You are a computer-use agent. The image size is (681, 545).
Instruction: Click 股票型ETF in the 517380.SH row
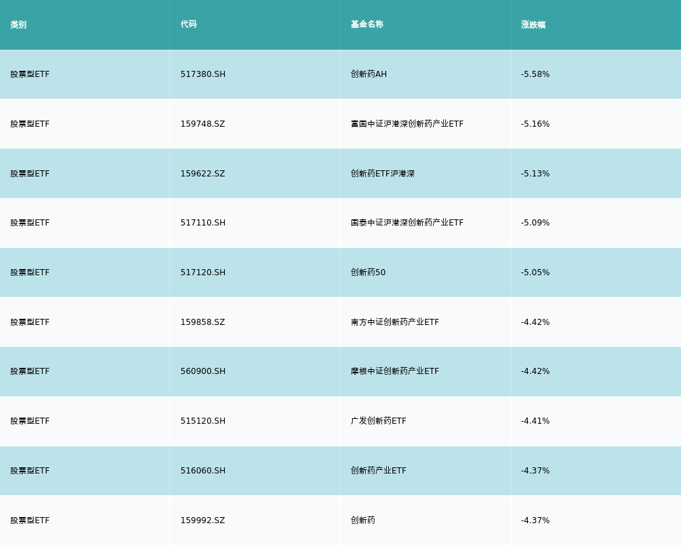pyautogui.click(x=30, y=74)
